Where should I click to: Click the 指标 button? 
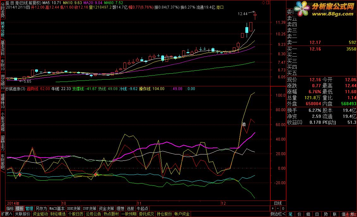(x=10, y=208)
